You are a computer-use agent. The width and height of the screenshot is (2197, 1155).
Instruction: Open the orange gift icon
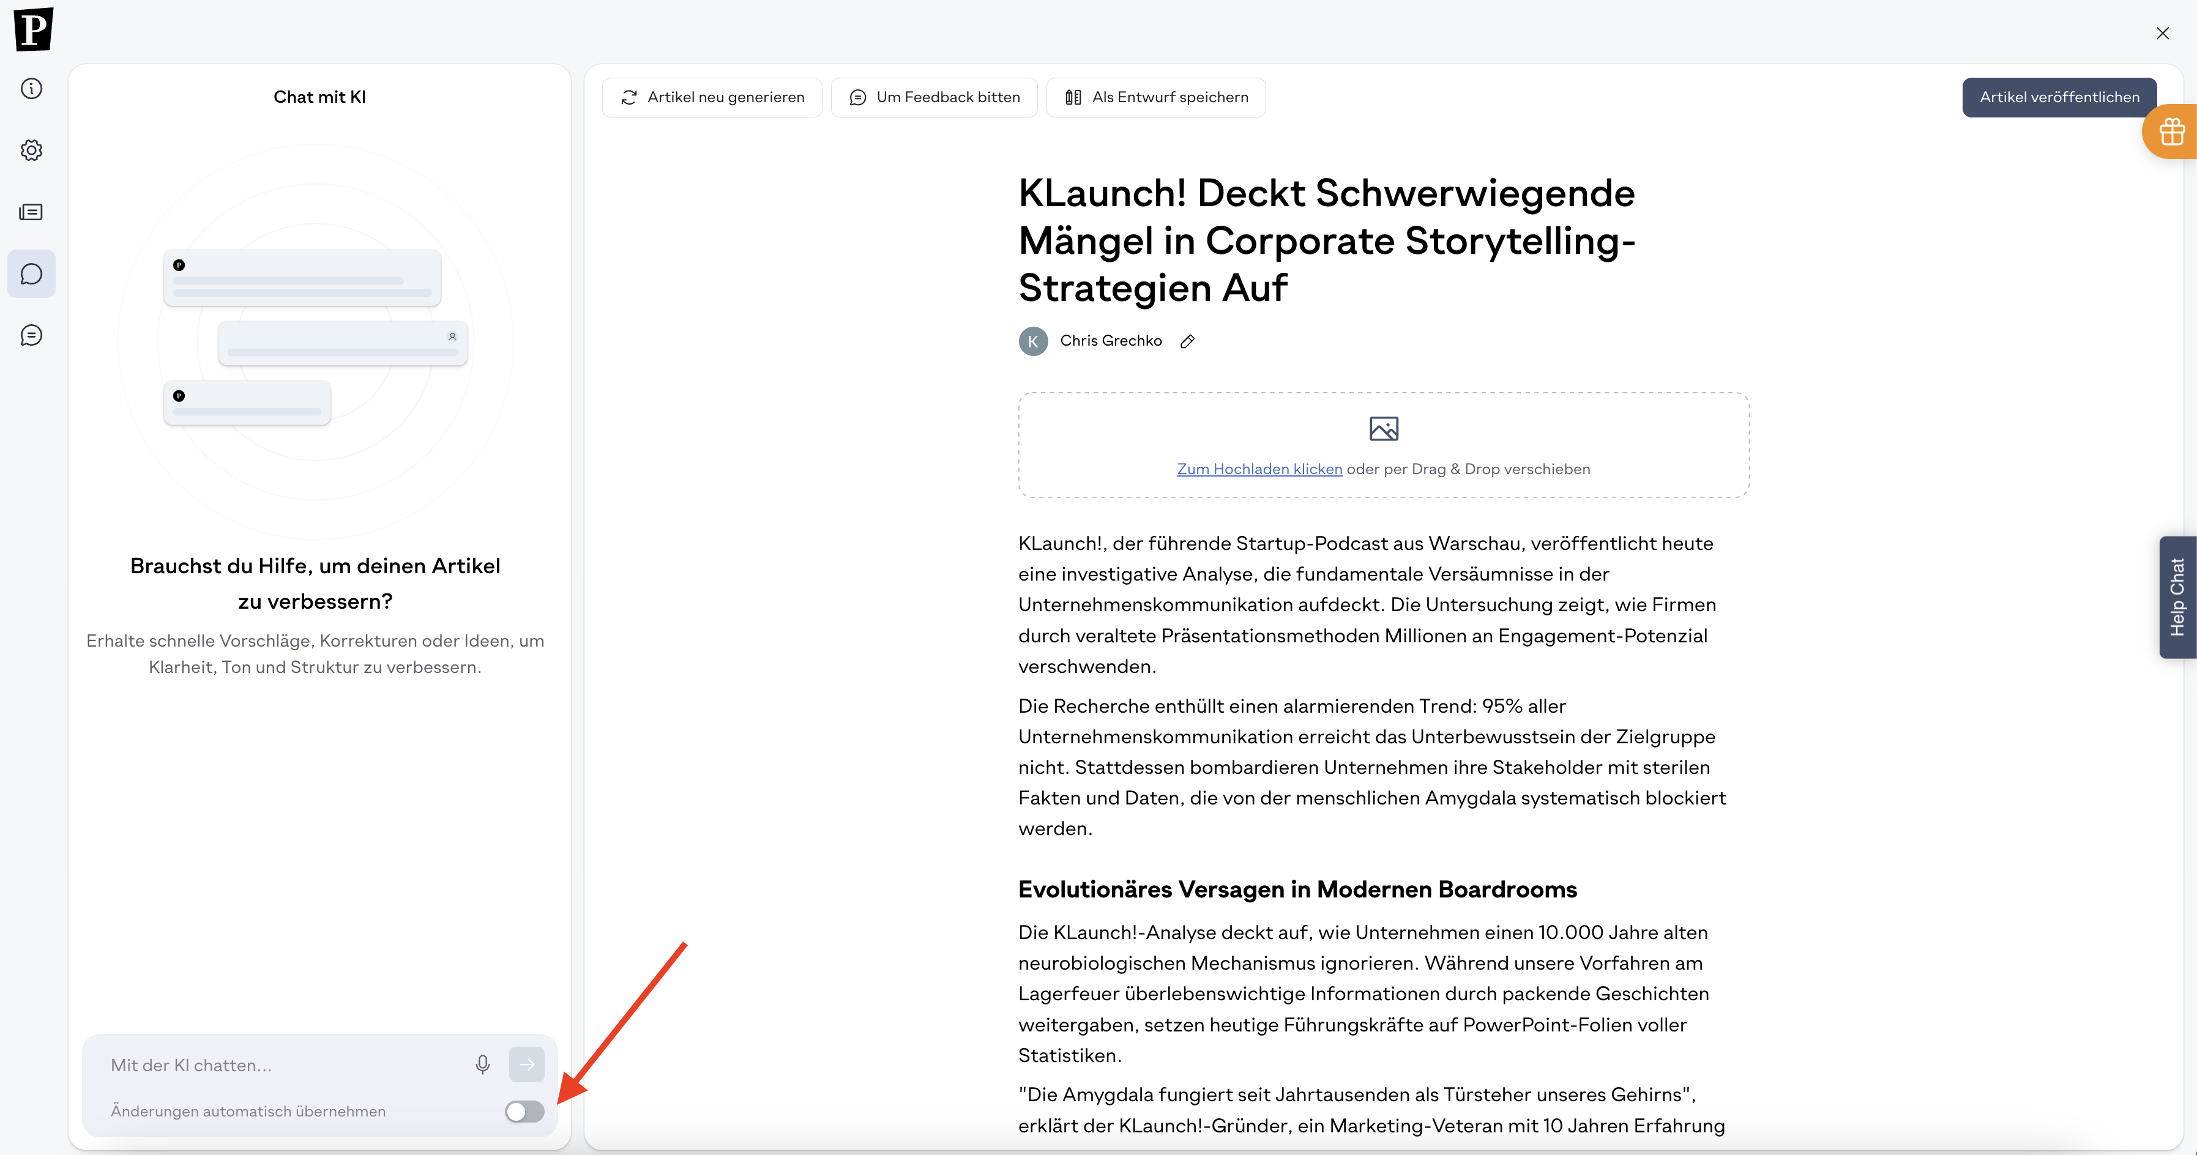pos(2171,132)
